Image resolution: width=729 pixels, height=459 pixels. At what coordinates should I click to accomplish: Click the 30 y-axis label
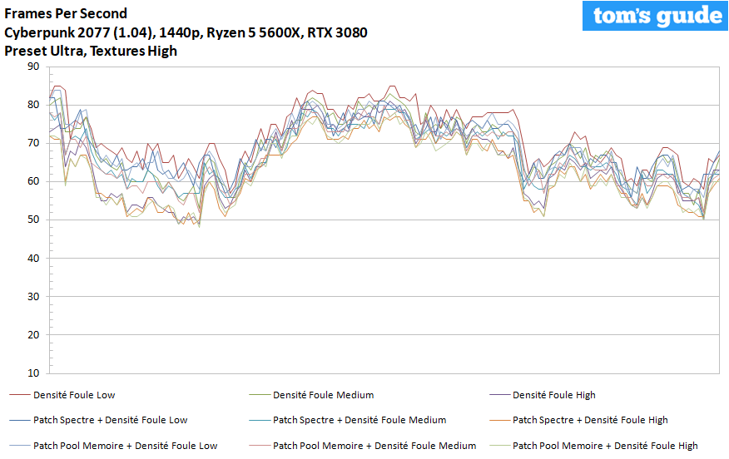33,296
